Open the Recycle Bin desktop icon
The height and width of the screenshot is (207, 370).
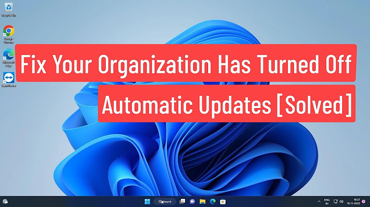(x=9, y=10)
